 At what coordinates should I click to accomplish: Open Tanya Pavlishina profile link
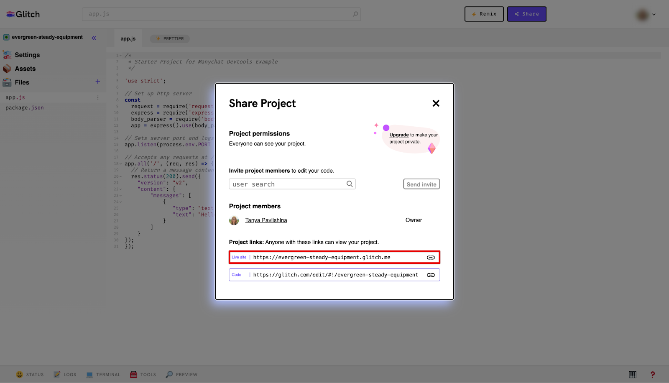(266, 220)
